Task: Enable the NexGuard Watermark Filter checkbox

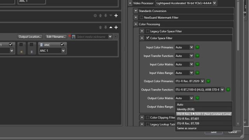Action: [x=141, y=17]
